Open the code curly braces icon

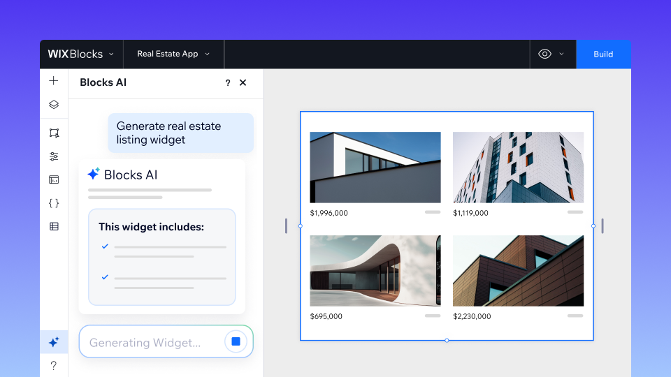point(54,203)
